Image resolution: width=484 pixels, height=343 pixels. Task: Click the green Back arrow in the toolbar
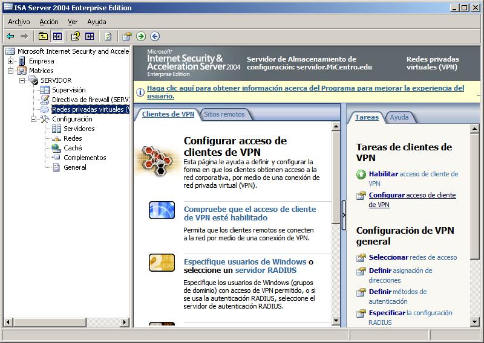[10, 36]
